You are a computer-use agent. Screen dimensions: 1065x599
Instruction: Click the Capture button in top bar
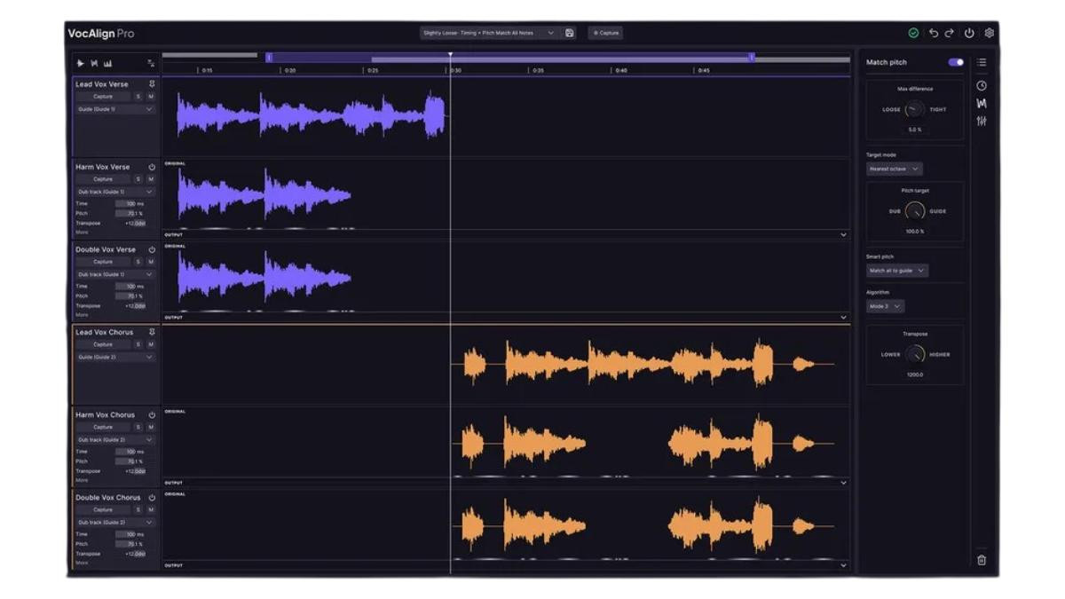click(x=606, y=33)
